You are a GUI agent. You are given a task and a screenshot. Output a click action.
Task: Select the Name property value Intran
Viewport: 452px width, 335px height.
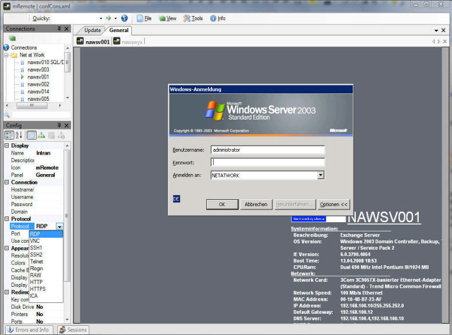click(43, 153)
